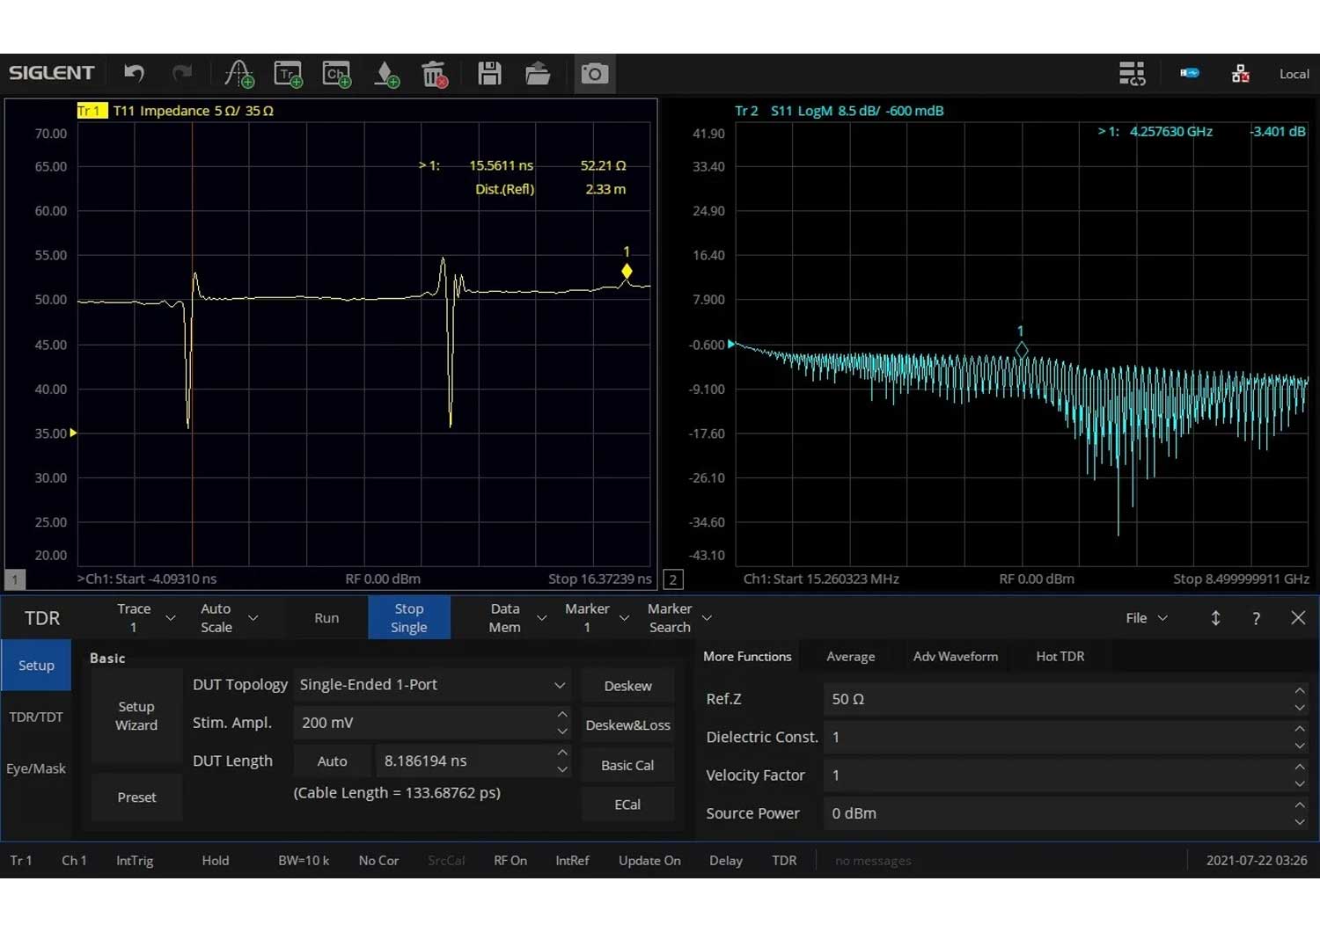Increase Ref.Z using the up stepper arrow

[1300, 692]
